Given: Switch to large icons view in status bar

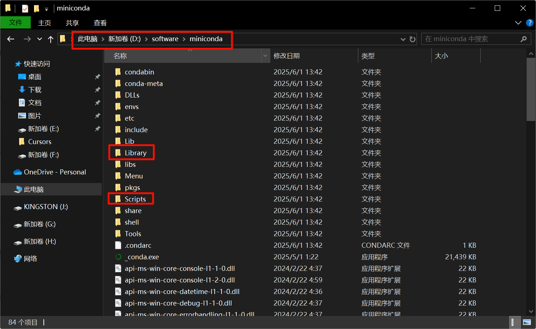Looking at the screenshot, I should point(527,322).
